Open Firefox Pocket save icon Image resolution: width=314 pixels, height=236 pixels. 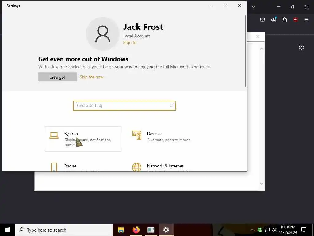click(x=262, y=20)
